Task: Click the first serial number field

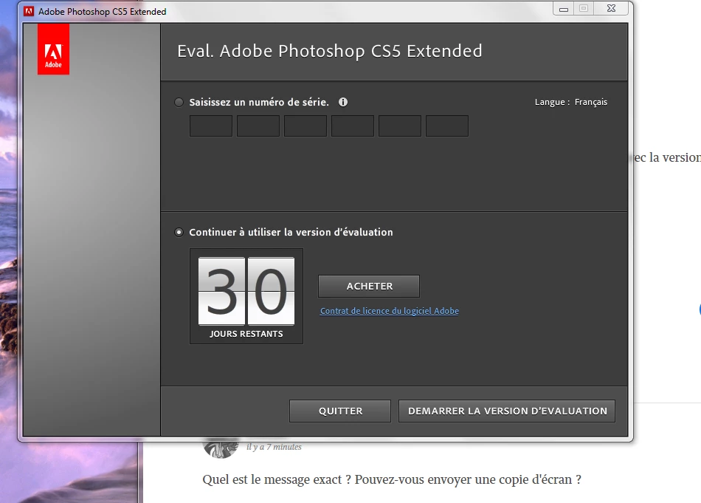Action: click(x=211, y=126)
